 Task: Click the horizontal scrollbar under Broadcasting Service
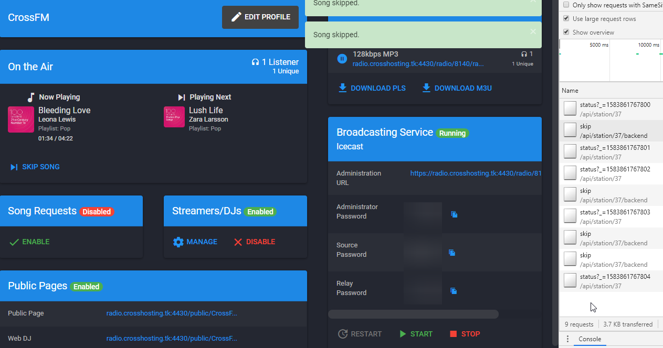pyautogui.click(x=413, y=314)
